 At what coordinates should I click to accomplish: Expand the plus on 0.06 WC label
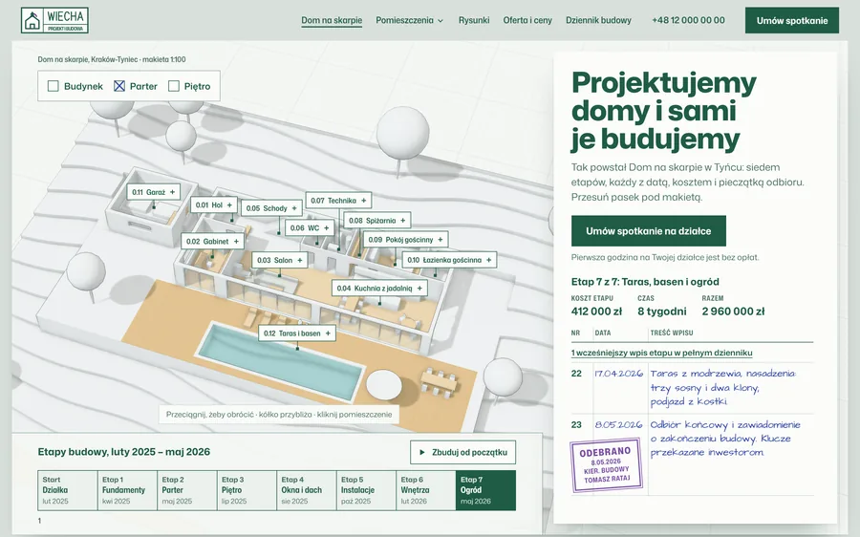pyautogui.click(x=327, y=227)
